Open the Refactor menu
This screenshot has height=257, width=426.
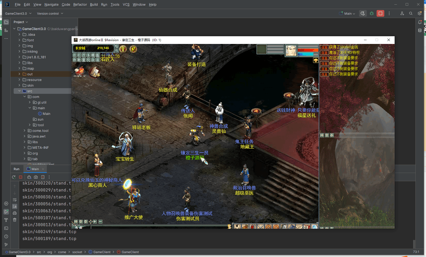[x=80, y=4]
